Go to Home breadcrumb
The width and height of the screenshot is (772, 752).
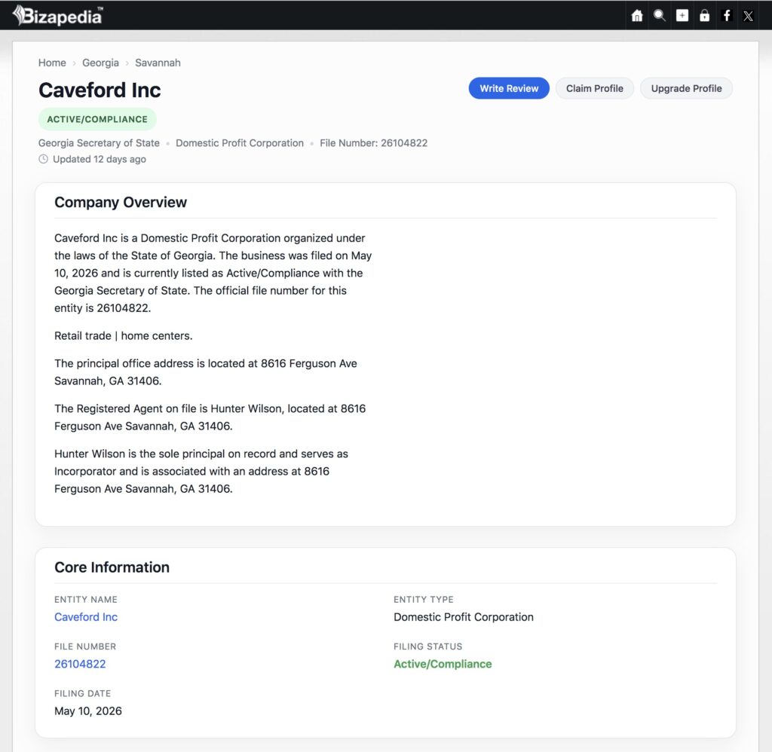click(x=52, y=63)
